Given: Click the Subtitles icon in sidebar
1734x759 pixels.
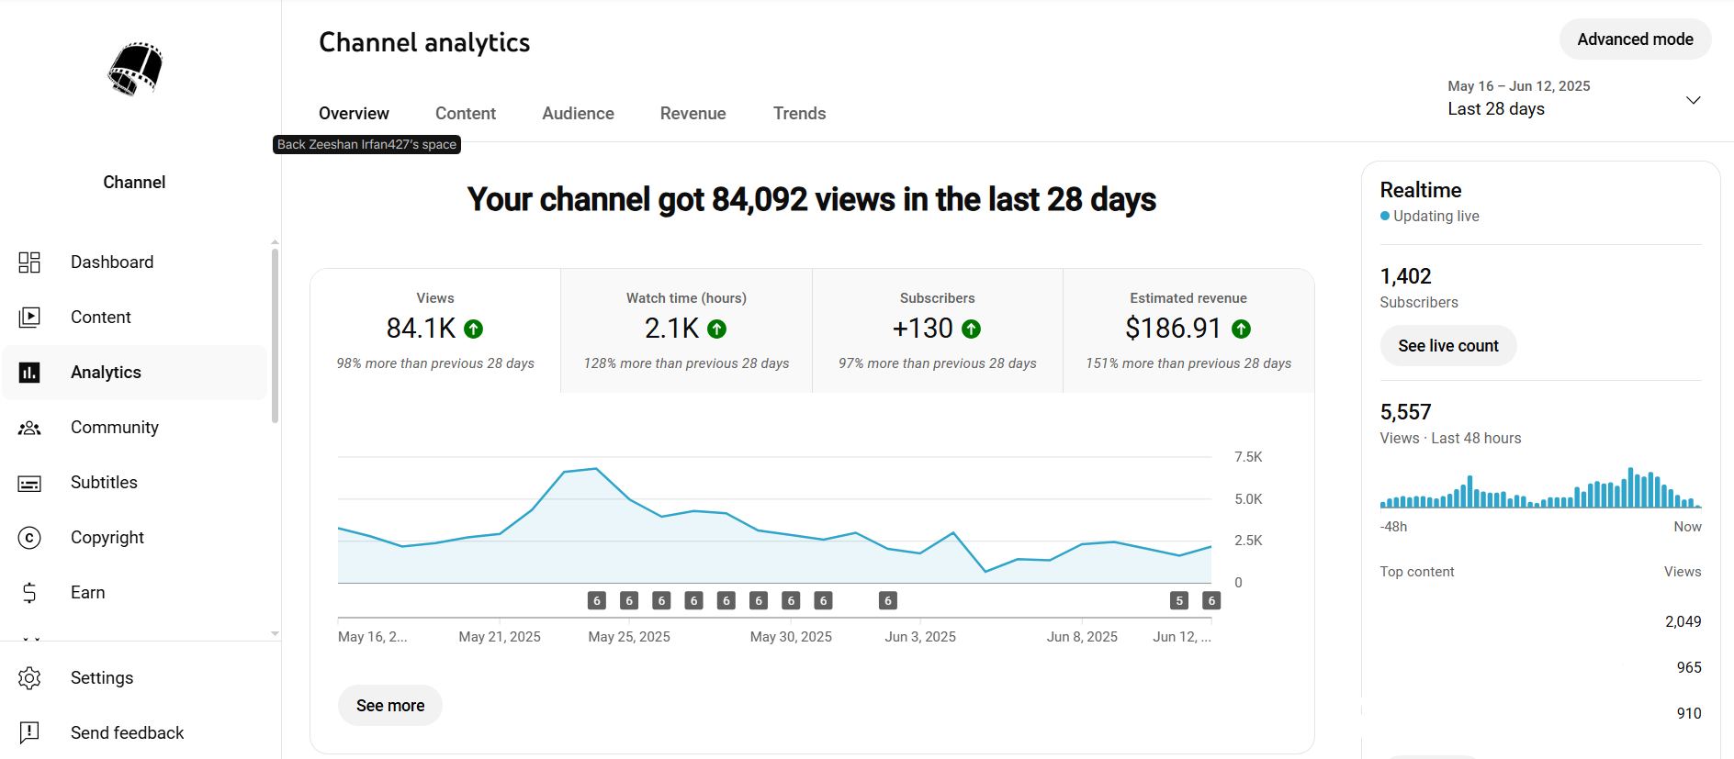Looking at the screenshot, I should pos(29,483).
